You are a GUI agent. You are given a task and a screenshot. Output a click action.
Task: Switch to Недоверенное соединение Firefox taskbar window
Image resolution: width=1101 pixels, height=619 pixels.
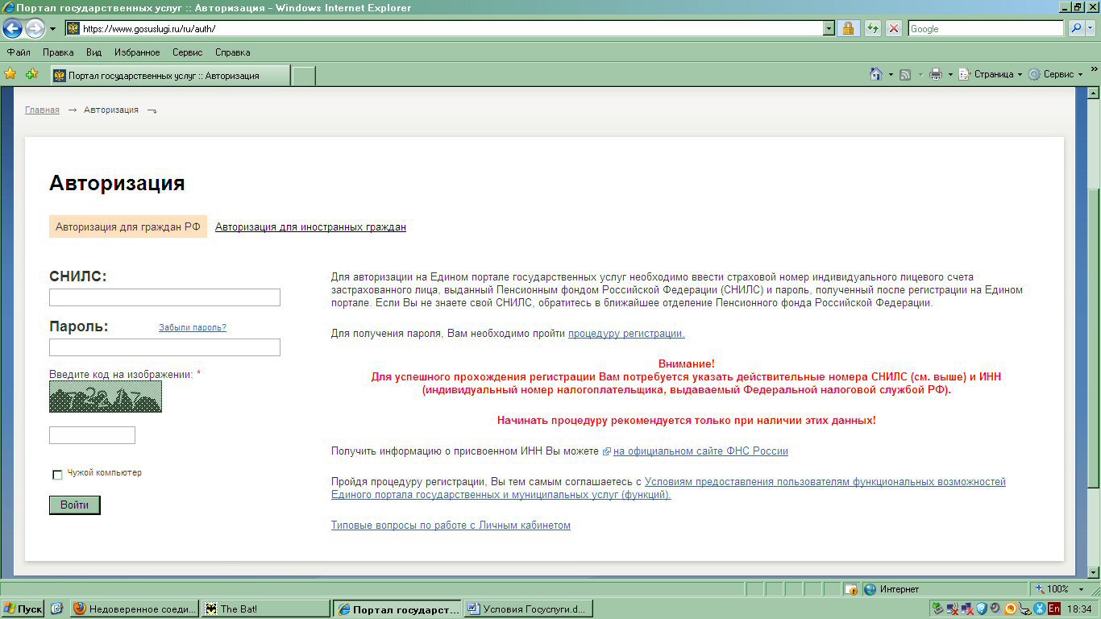point(135,609)
